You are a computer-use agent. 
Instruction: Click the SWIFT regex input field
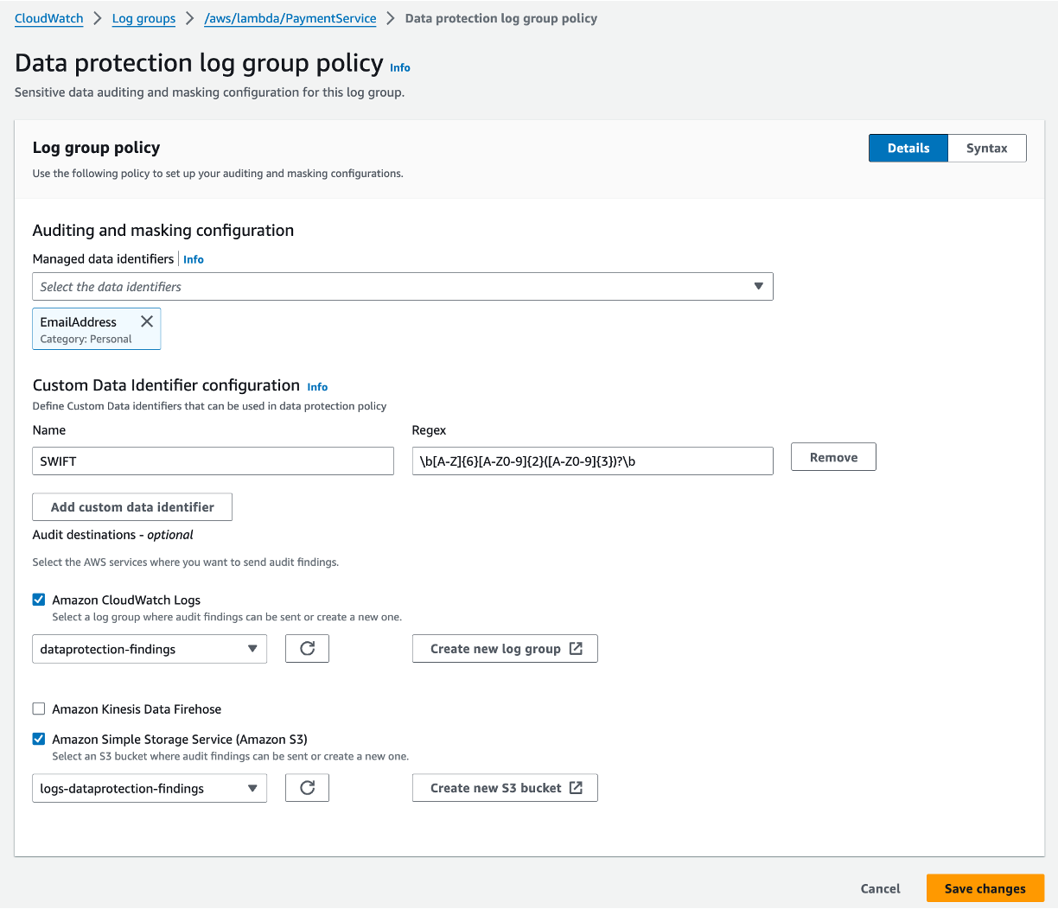tap(592, 461)
